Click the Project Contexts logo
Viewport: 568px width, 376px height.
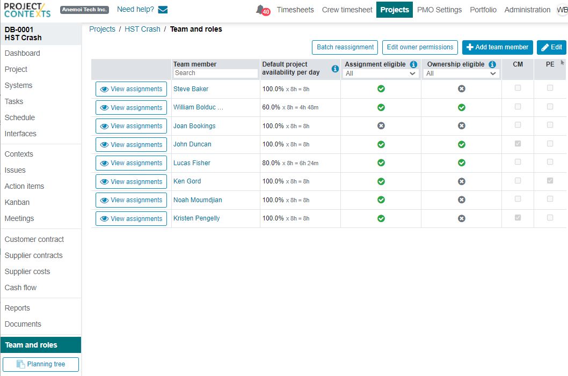coord(27,10)
